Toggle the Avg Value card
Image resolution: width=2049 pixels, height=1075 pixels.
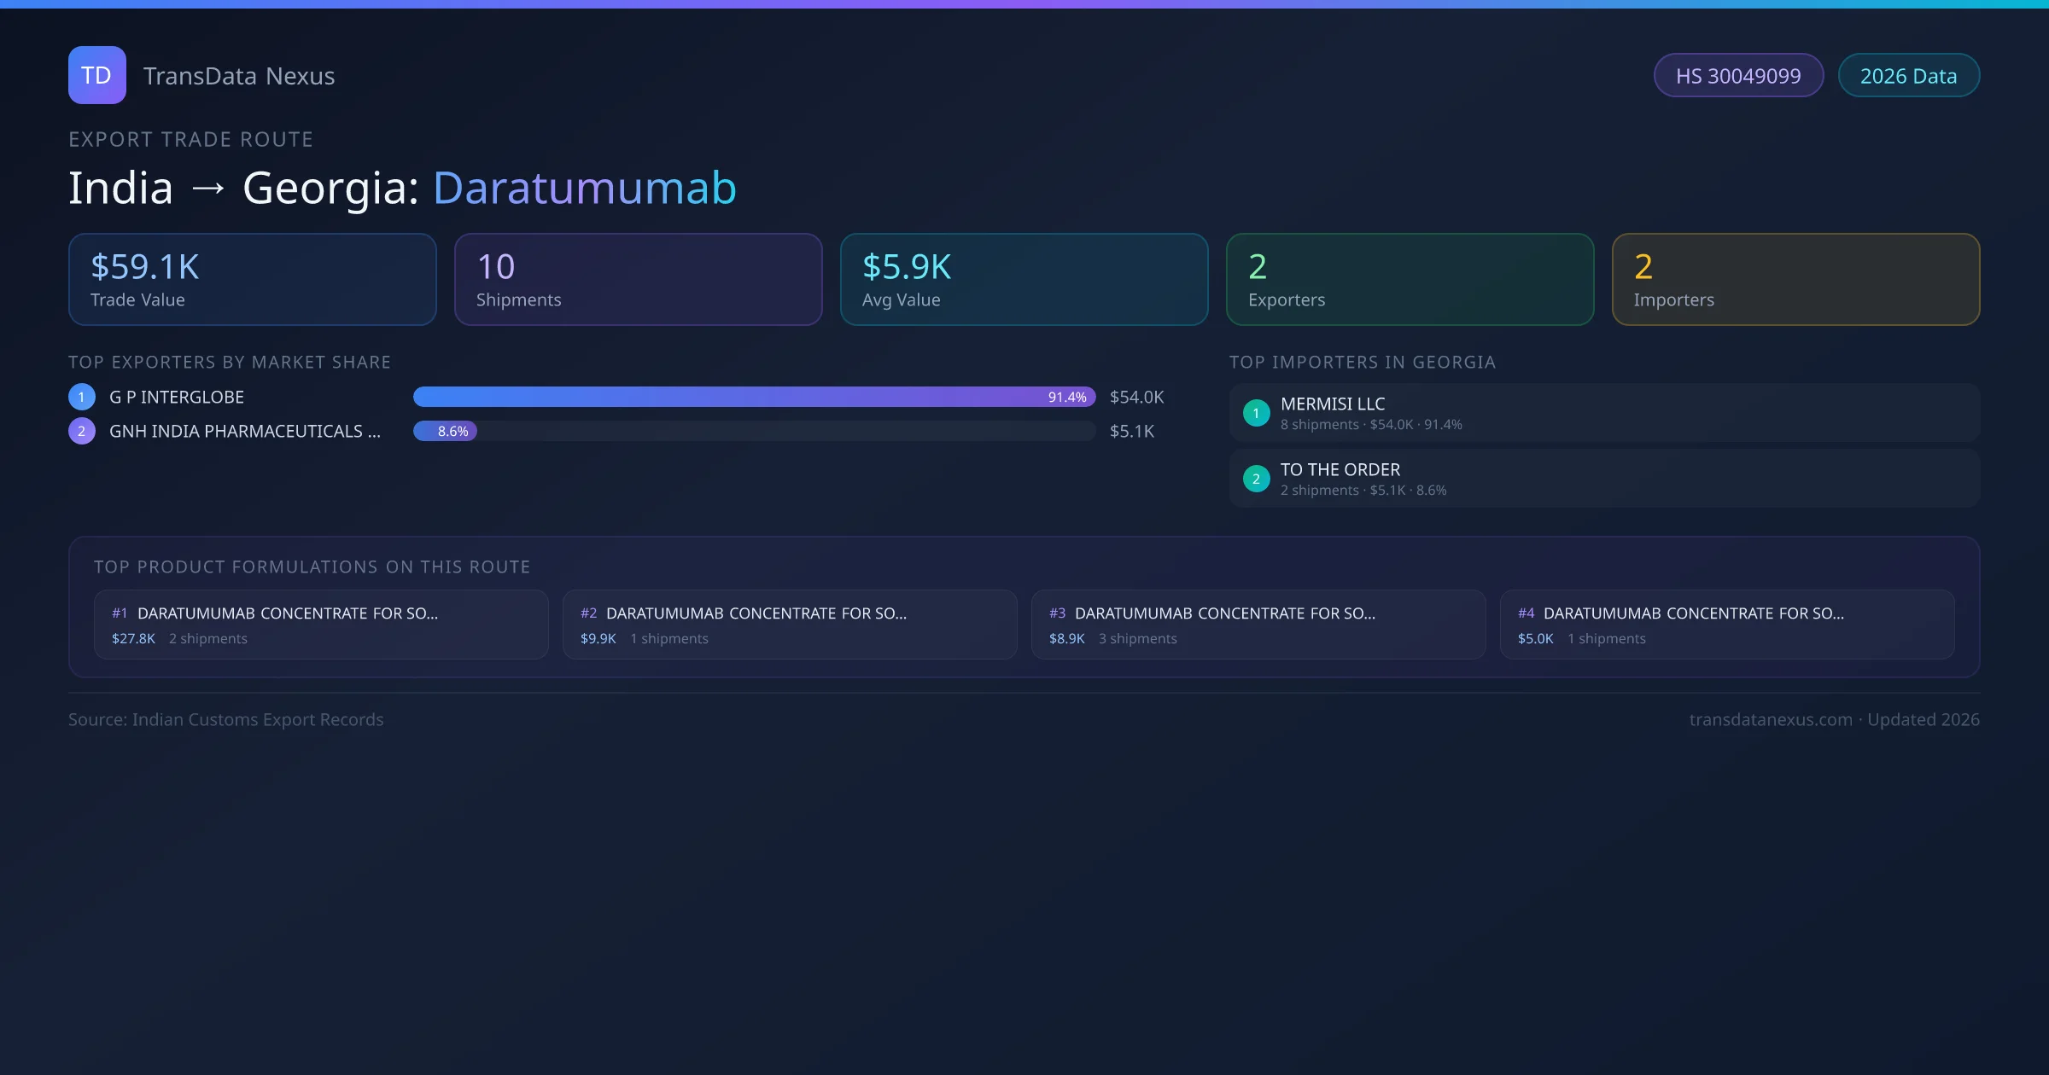(x=1024, y=279)
